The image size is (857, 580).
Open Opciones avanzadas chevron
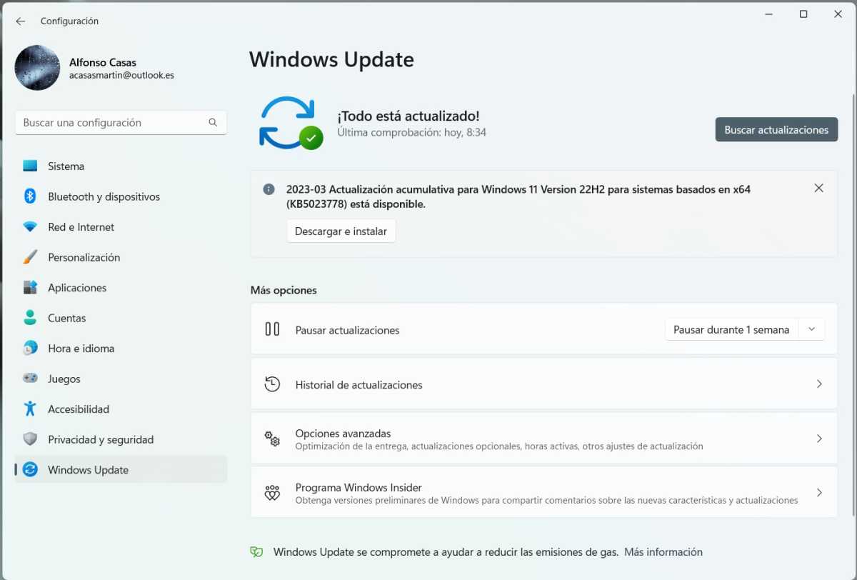(x=819, y=439)
